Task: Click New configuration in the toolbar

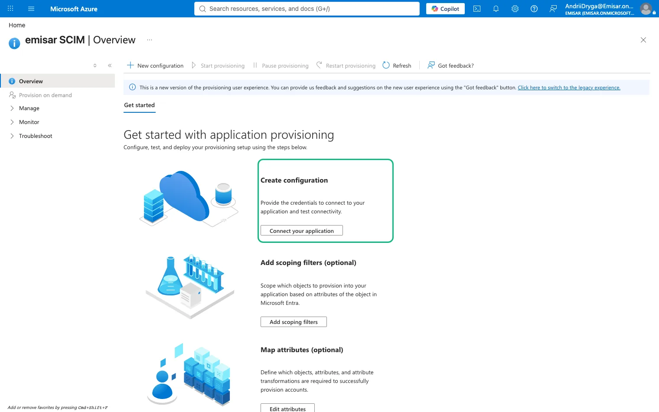Action: [155, 65]
